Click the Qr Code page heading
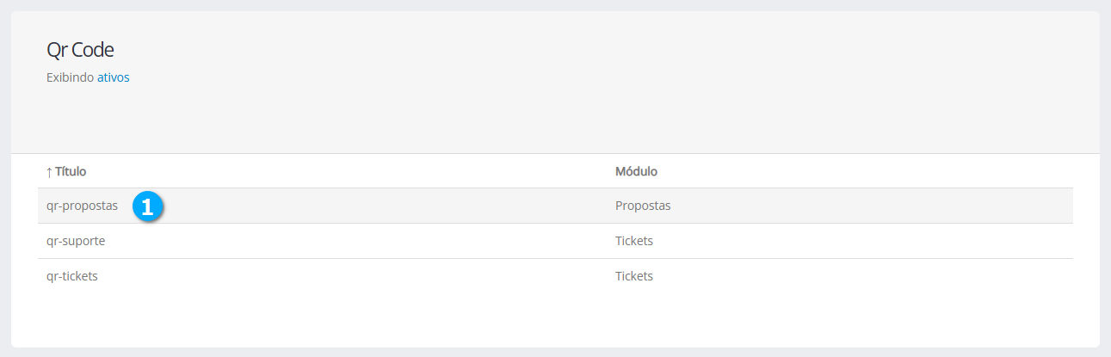This screenshot has width=1111, height=357. pyautogui.click(x=80, y=50)
